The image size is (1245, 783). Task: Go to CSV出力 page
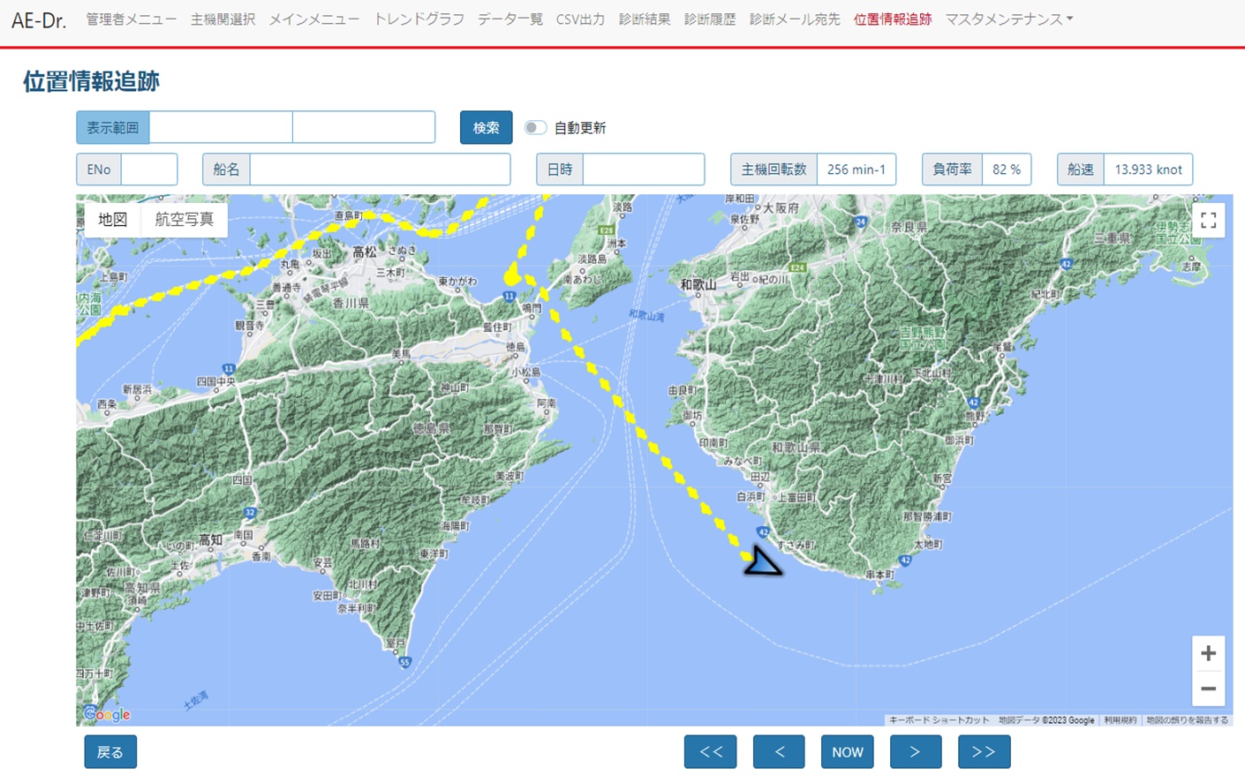580,19
